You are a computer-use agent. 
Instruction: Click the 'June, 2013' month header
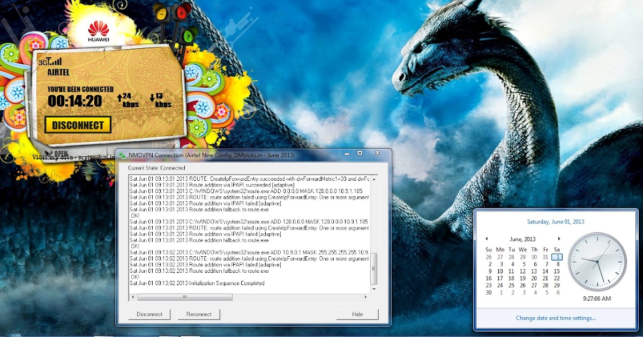(x=522, y=239)
